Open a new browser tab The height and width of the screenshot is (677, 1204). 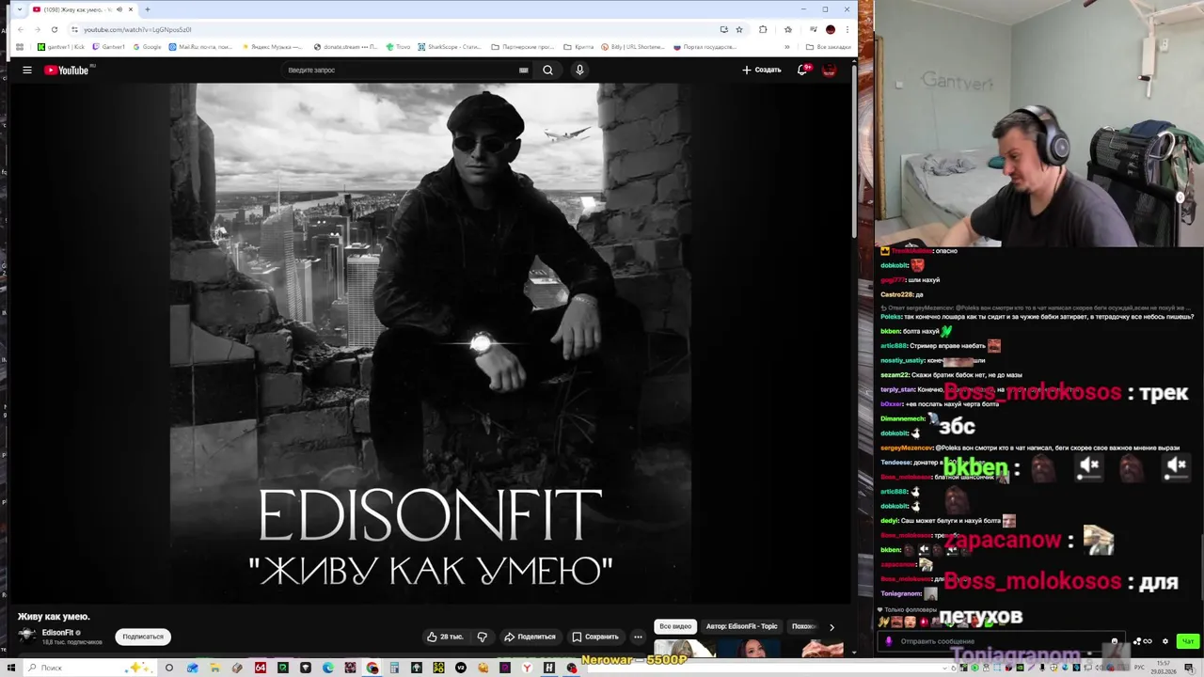(x=147, y=9)
